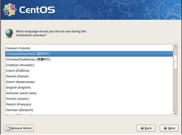Proceed with the Next button
The height and width of the screenshot is (135, 182).
point(169,128)
